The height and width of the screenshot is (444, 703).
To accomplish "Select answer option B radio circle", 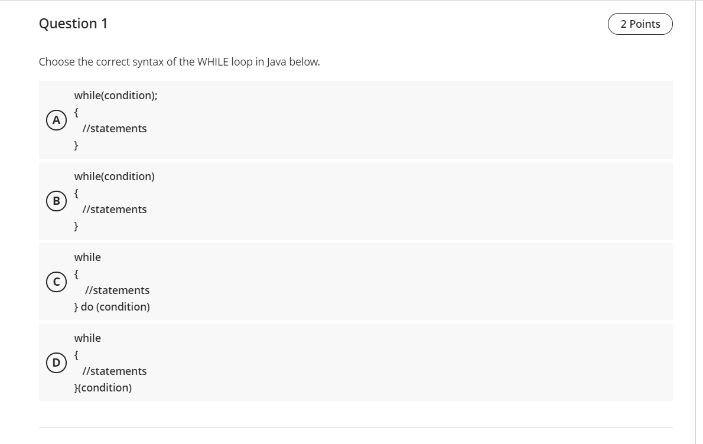I will click(56, 201).
